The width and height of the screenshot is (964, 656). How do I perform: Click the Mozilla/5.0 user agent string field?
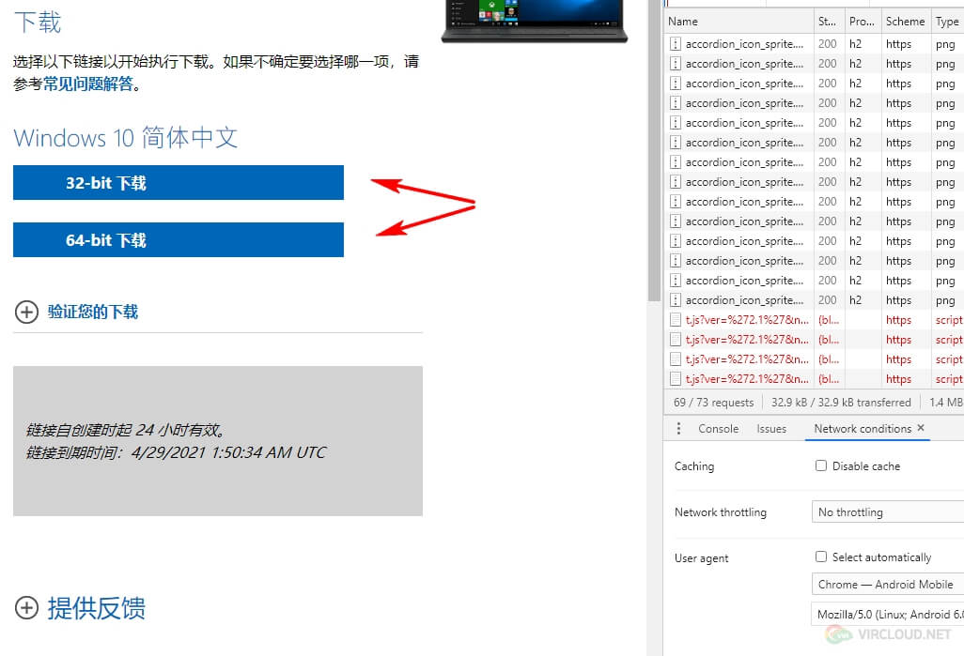coord(888,614)
